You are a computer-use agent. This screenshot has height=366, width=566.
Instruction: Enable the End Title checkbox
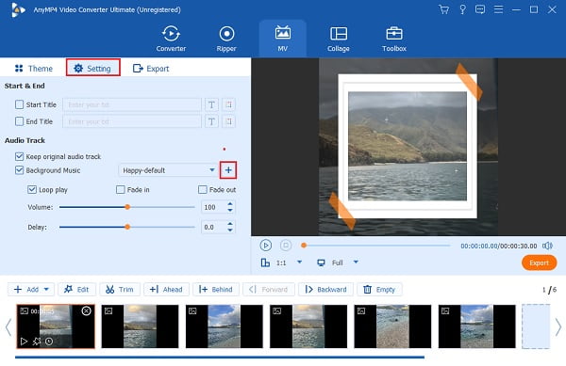tap(19, 121)
